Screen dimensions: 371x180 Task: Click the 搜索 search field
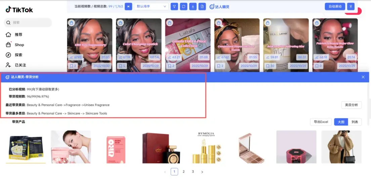point(28,22)
